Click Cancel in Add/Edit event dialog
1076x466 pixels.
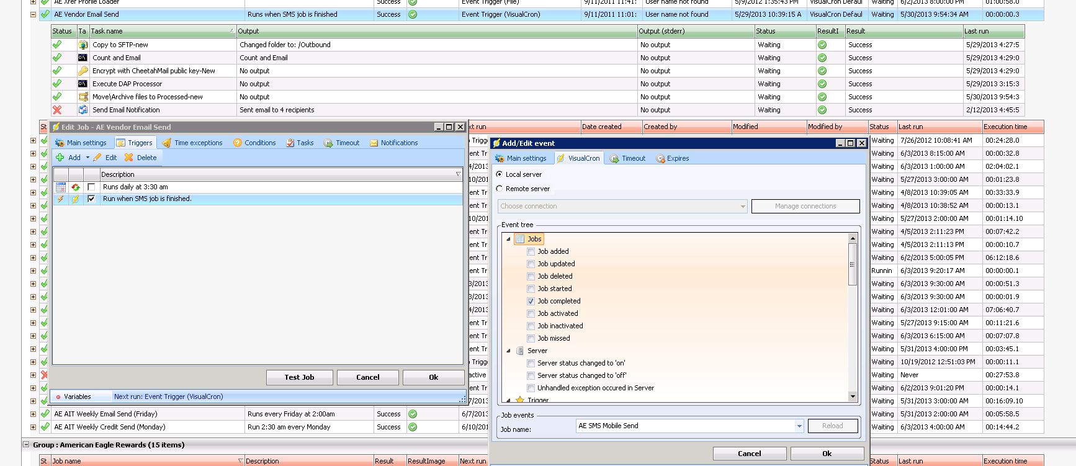750,454
